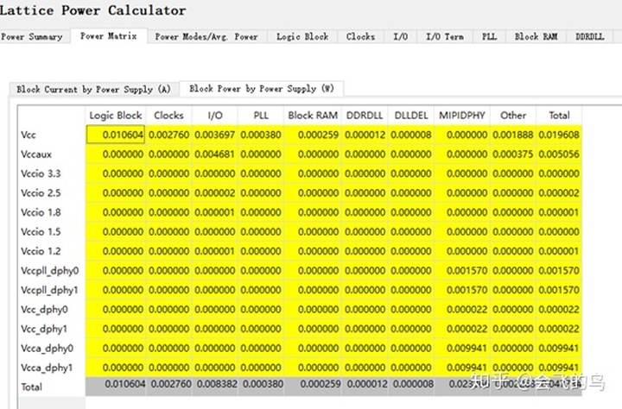622x409 pixels.
Task: Click Vccaux I/O cell 0.004681
Action: [215, 154]
